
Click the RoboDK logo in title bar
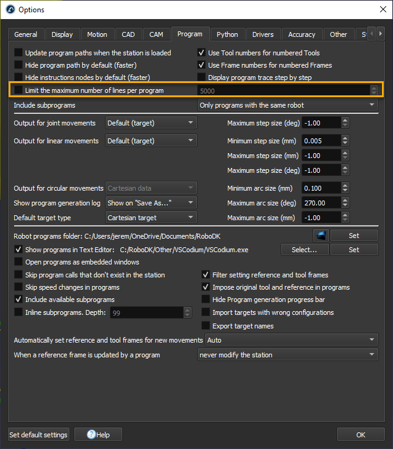9,9
